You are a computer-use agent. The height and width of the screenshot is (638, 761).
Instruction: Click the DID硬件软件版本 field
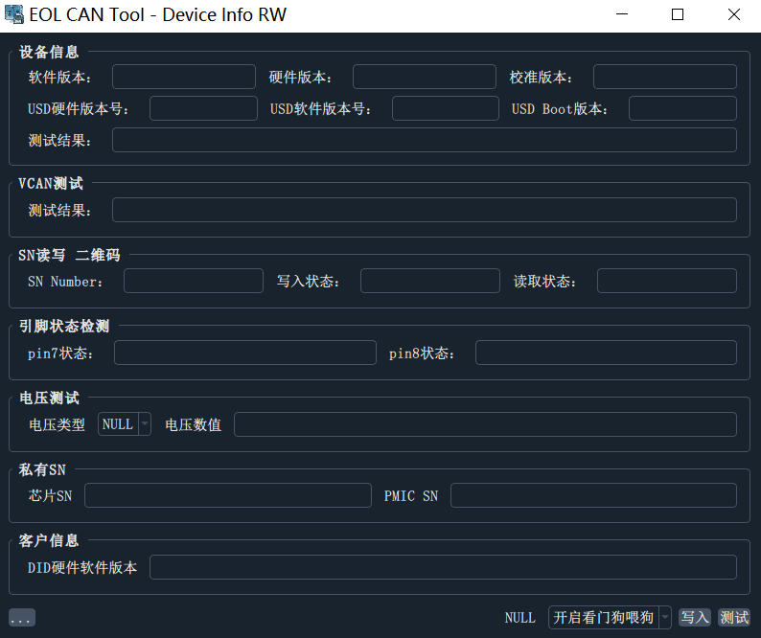click(443, 567)
